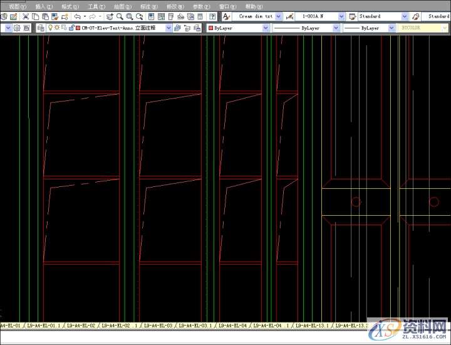Viewport: 451px width, 345px height.
Task: Open the 工具 (Tools) menu
Action: [x=96, y=6]
